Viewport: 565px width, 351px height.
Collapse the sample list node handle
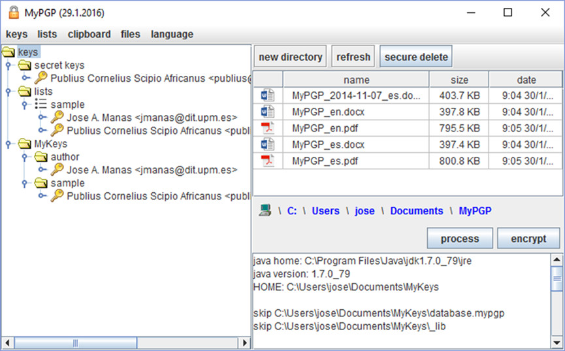click(x=25, y=104)
